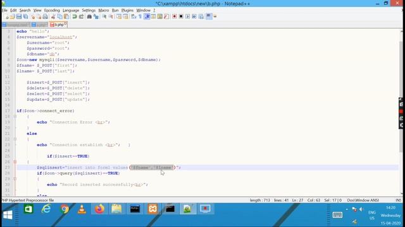
Task: Create a new file from toolbar
Action: coord(6,17)
